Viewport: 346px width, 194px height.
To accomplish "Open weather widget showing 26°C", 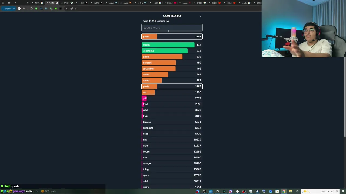I will [x=49, y=191].
